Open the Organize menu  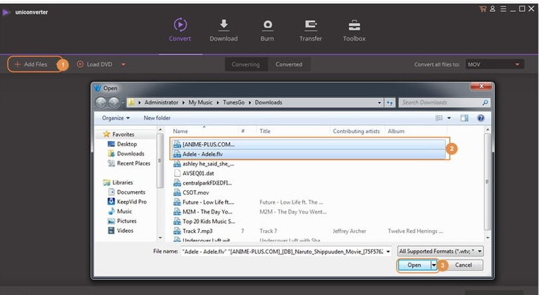click(x=116, y=118)
